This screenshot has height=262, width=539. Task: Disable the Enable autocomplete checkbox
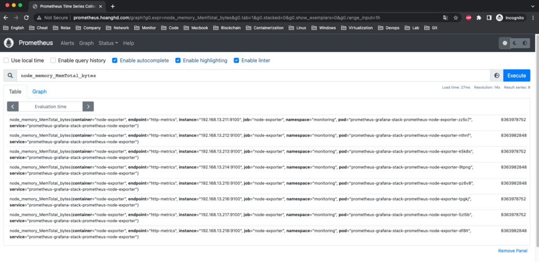(x=115, y=61)
